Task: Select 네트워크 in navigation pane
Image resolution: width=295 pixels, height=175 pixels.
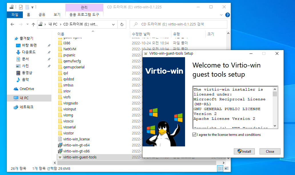Action: [x=26, y=107]
